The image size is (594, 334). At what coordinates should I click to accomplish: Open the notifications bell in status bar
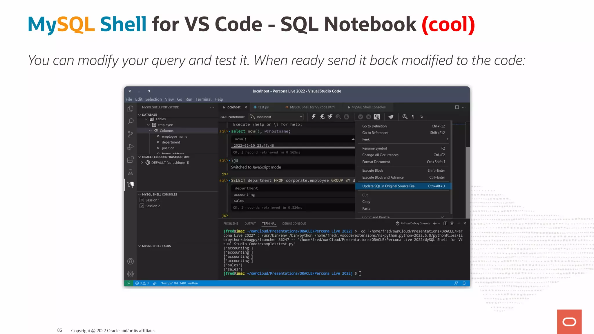click(x=464, y=283)
